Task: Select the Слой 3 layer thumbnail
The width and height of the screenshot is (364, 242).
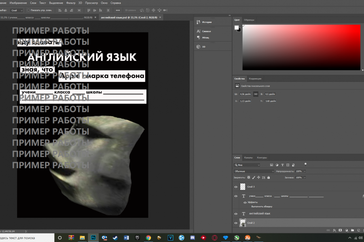Action: (x=243, y=187)
